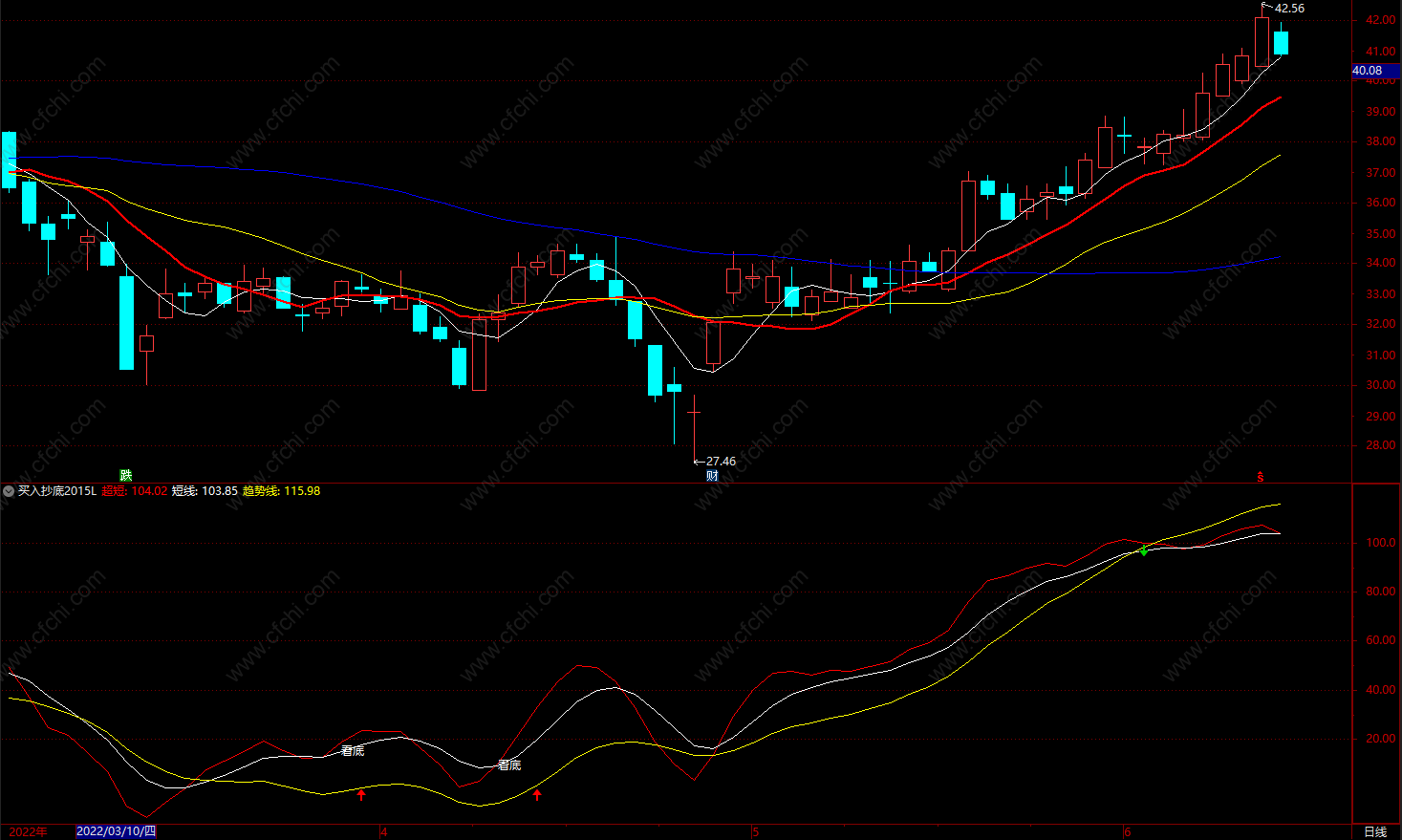The width and height of the screenshot is (1402, 840).
Task: Click the 财 financial report marker
Action: point(712,475)
